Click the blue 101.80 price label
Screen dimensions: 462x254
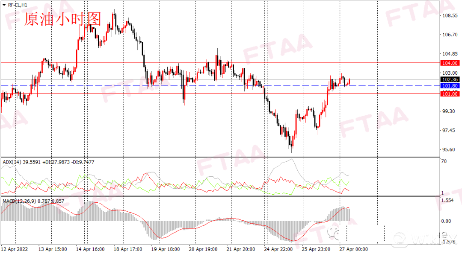pyautogui.click(x=450, y=86)
